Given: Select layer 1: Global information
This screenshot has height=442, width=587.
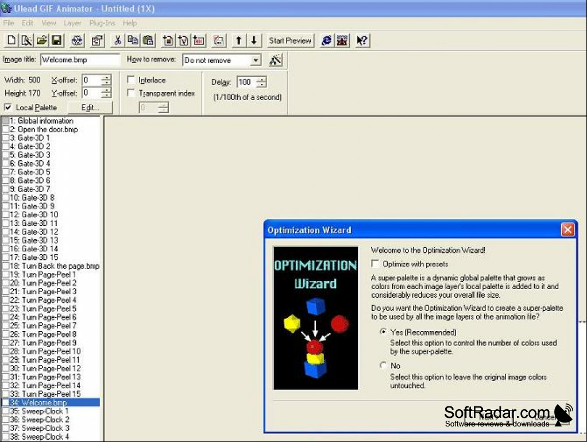Looking at the screenshot, I should [x=51, y=121].
